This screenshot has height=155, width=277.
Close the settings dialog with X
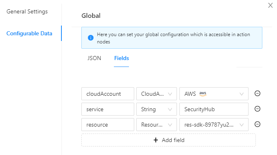point(270,5)
